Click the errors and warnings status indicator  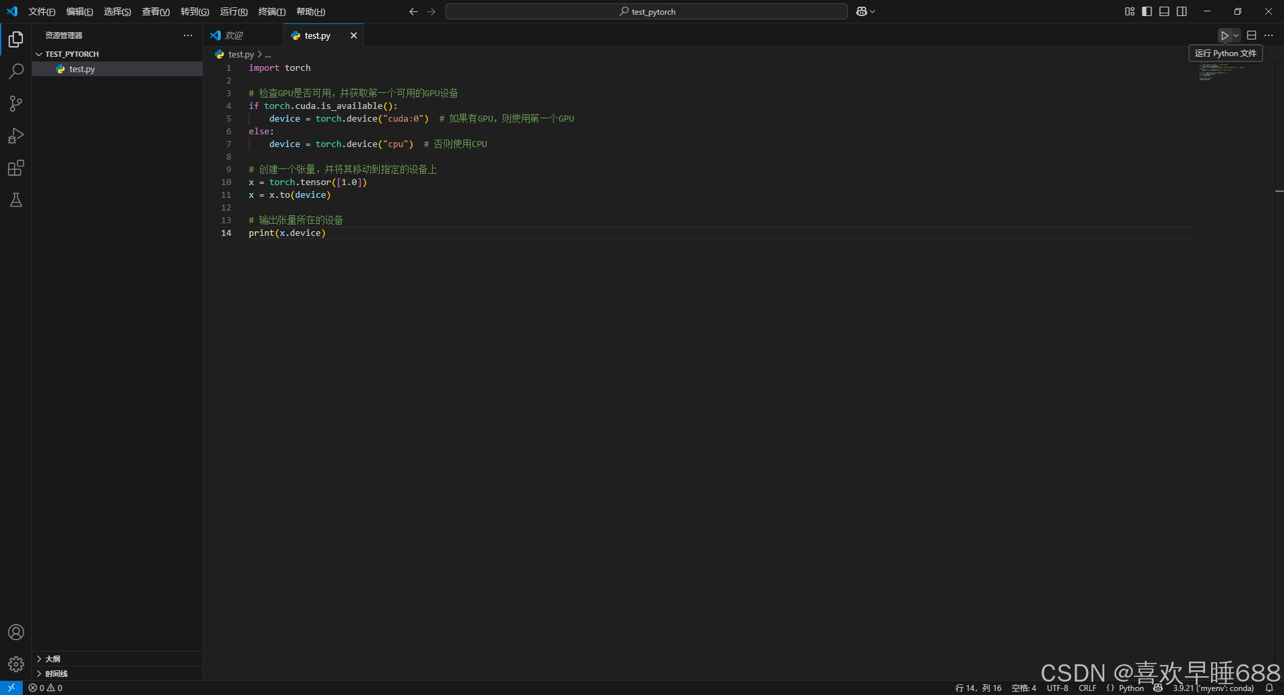point(45,688)
